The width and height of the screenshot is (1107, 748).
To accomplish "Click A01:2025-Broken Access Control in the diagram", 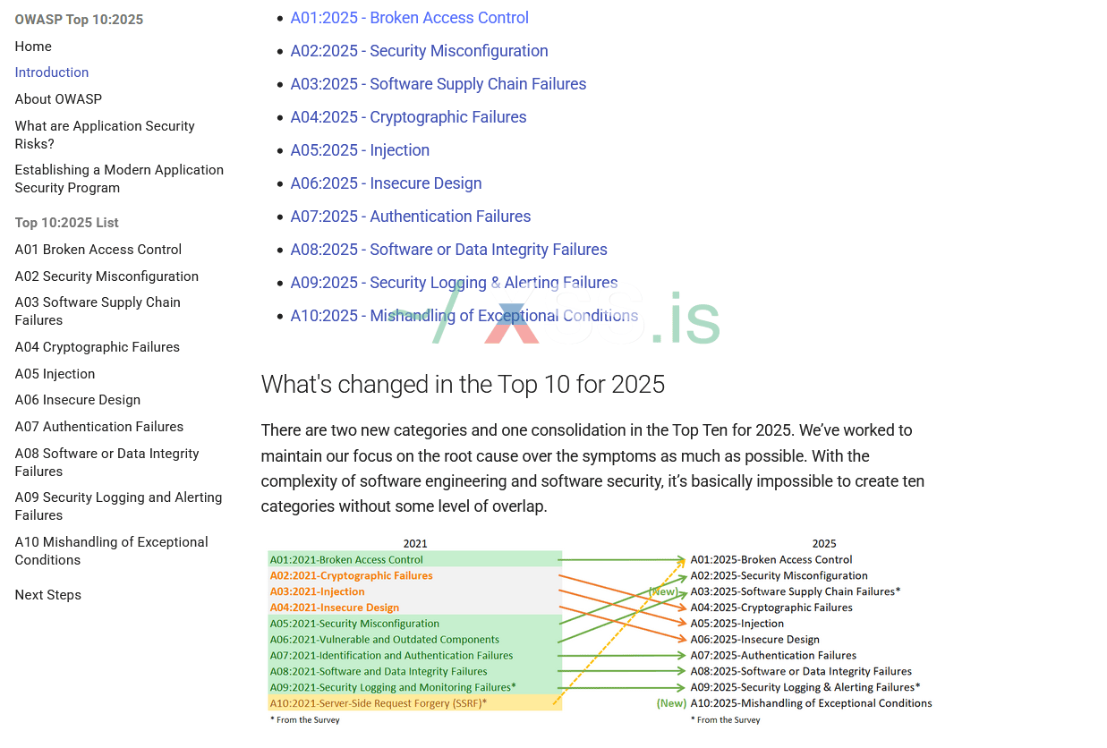I will click(771, 560).
